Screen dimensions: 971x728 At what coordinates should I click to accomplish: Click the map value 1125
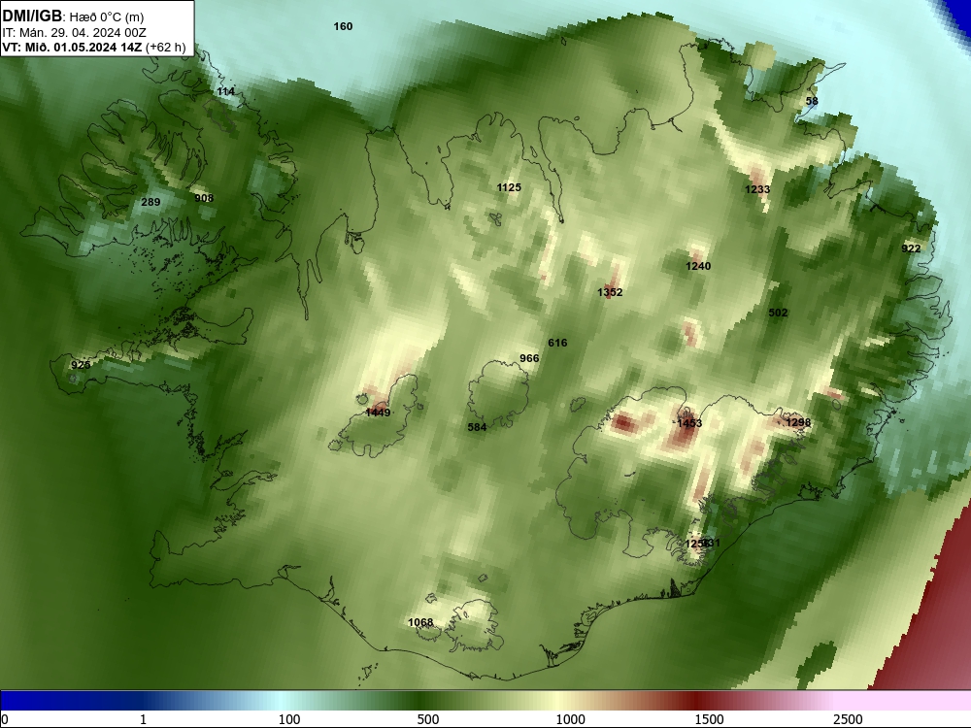point(509,187)
